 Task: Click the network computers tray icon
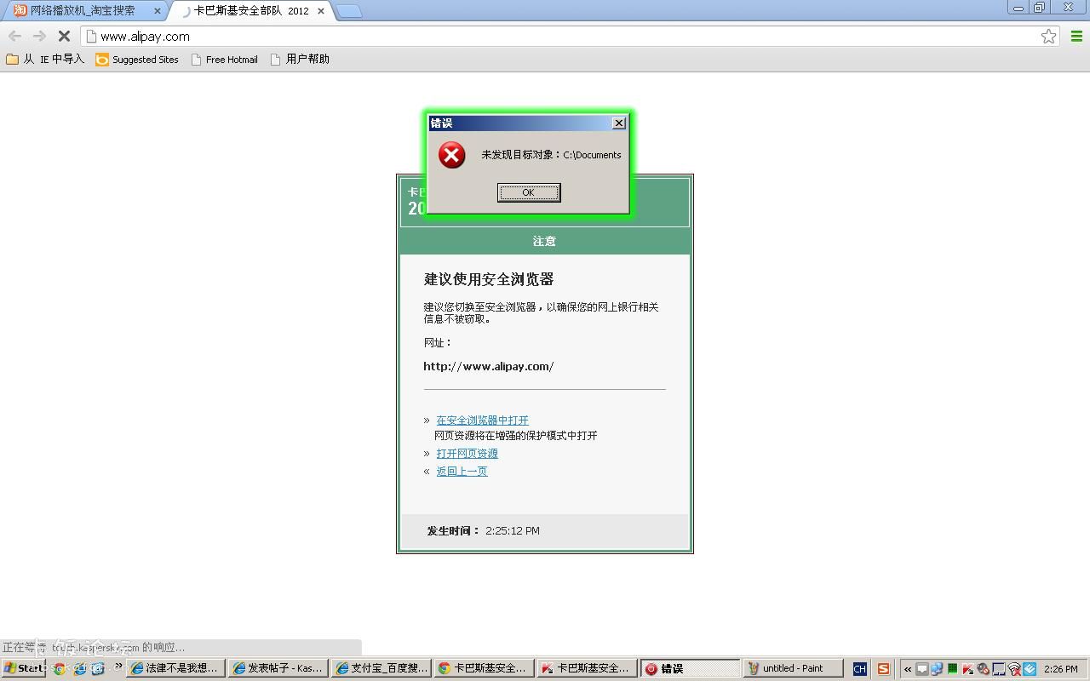pos(938,669)
